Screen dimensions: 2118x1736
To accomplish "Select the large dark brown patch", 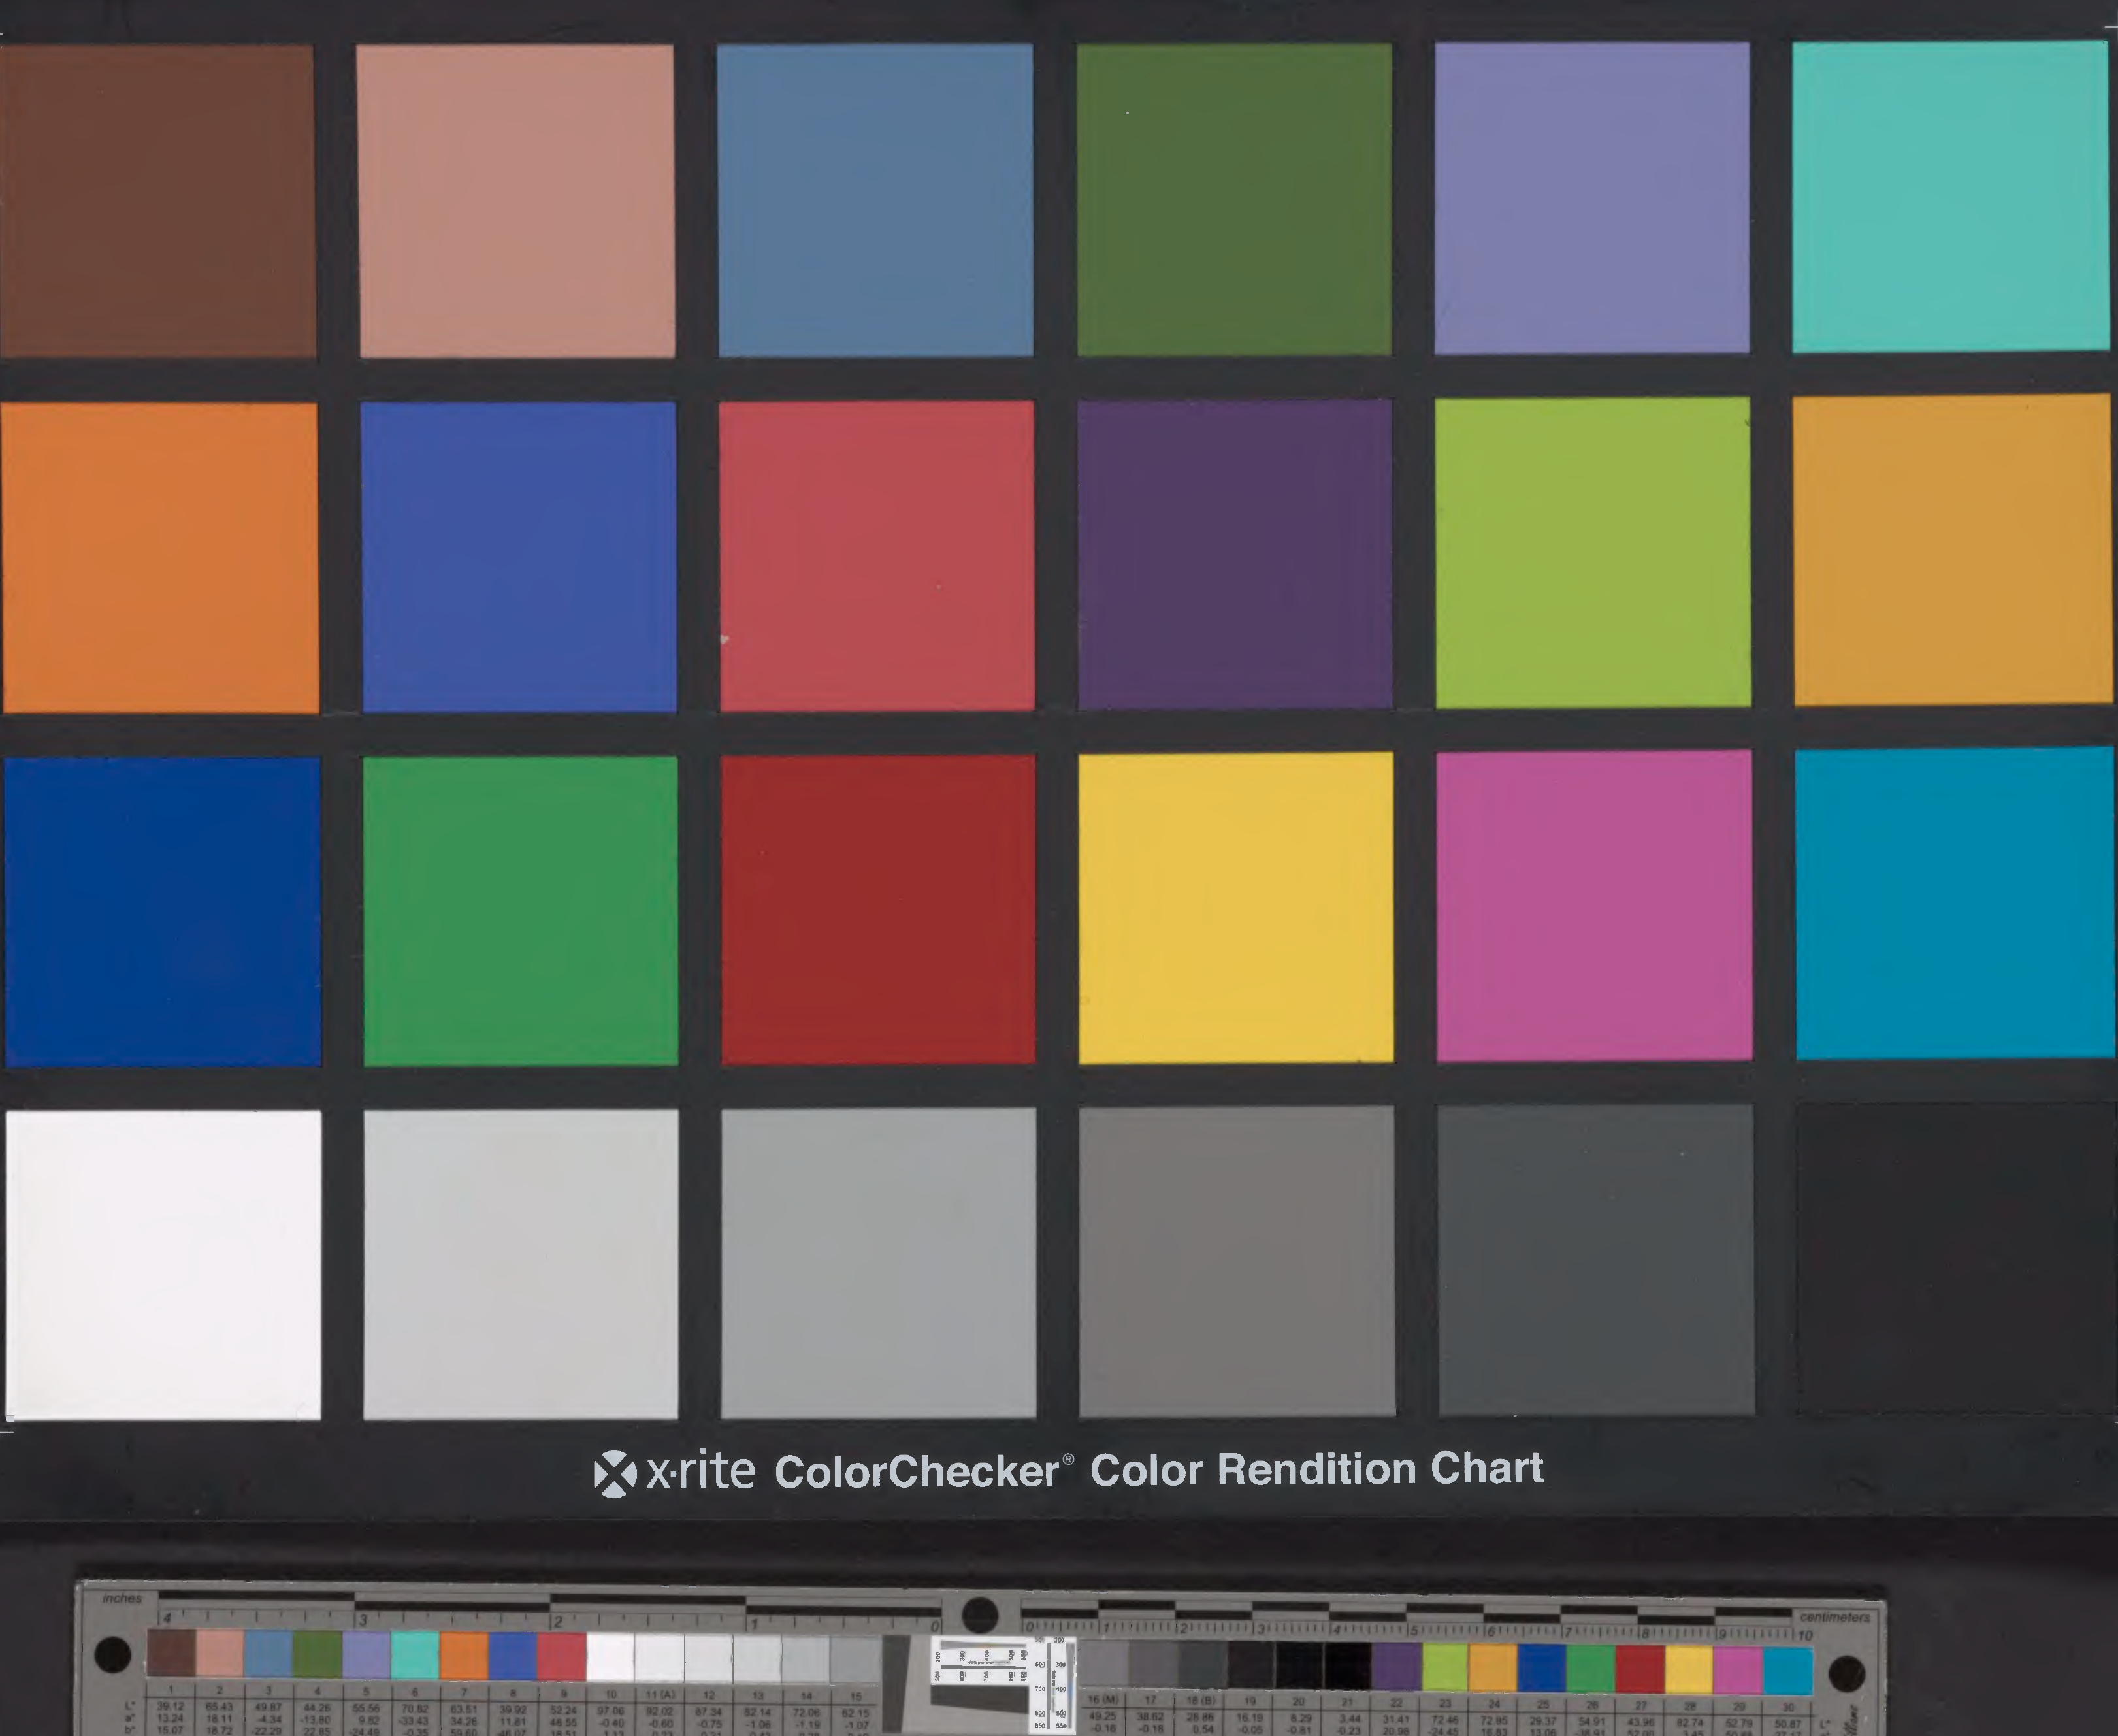I will click(x=157, y=200).
